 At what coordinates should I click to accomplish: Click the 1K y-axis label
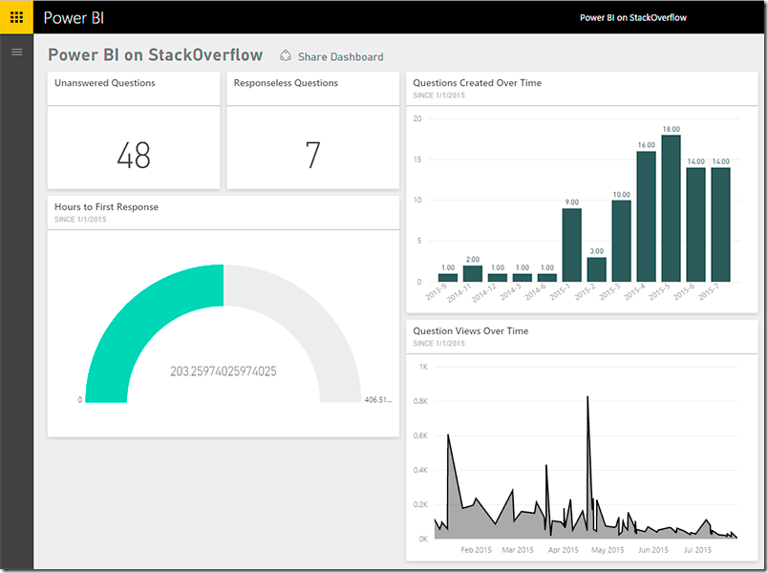423,367
